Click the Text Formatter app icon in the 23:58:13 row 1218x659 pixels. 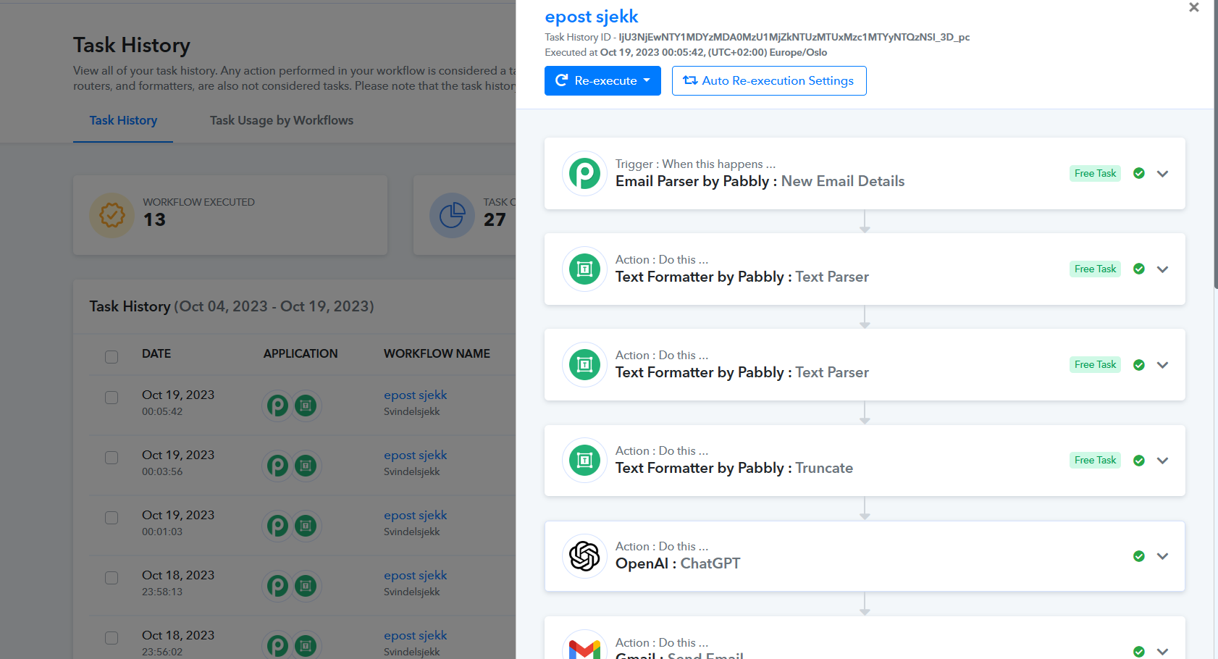(x=306, y=586)
